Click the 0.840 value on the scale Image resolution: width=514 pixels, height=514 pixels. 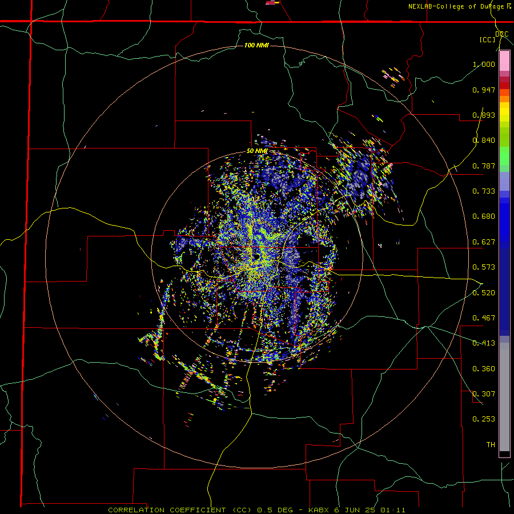tap(484, 140)
